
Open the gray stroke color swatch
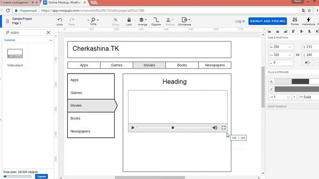click(297, 89)
